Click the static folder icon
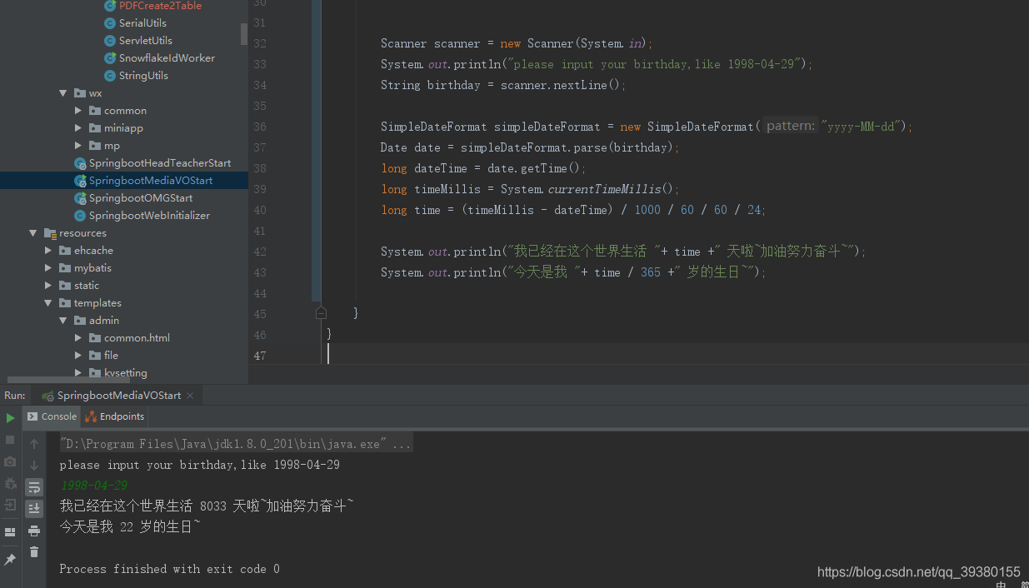 point(65,286)
